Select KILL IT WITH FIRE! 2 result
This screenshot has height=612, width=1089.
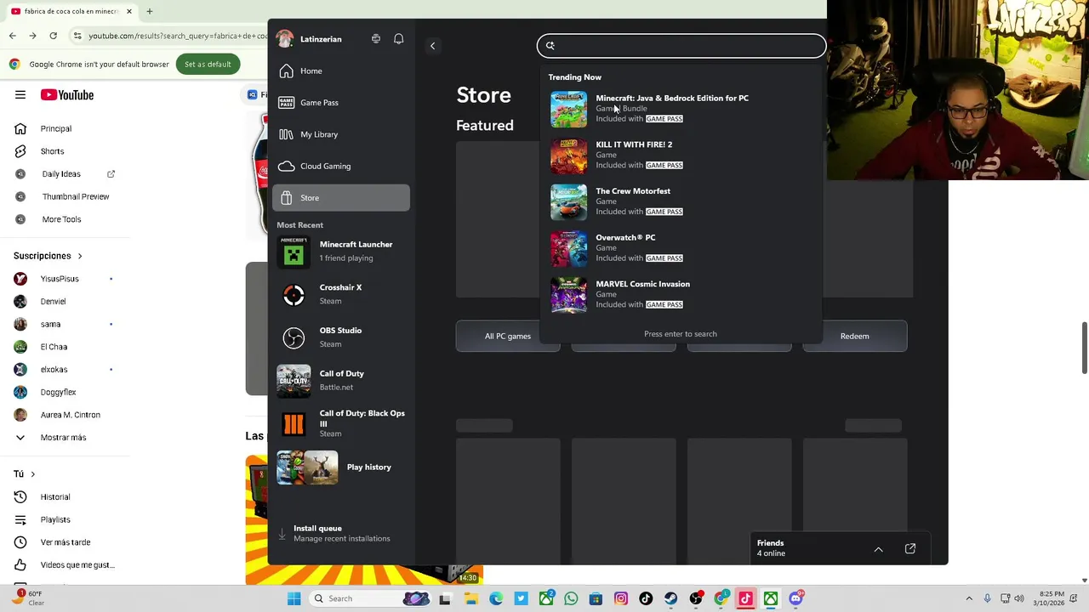[x=681, y=155]
